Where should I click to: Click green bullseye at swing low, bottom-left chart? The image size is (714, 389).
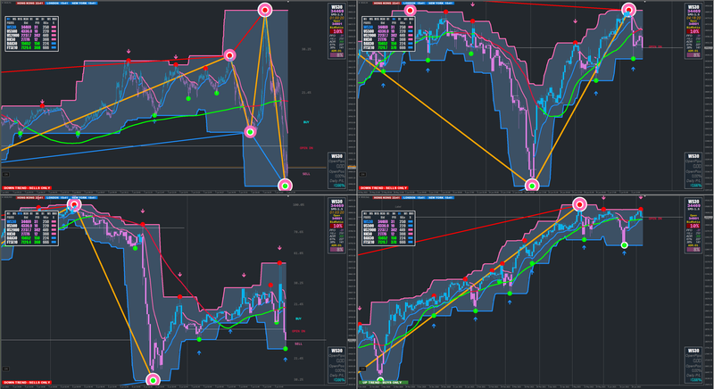(153, 380)
